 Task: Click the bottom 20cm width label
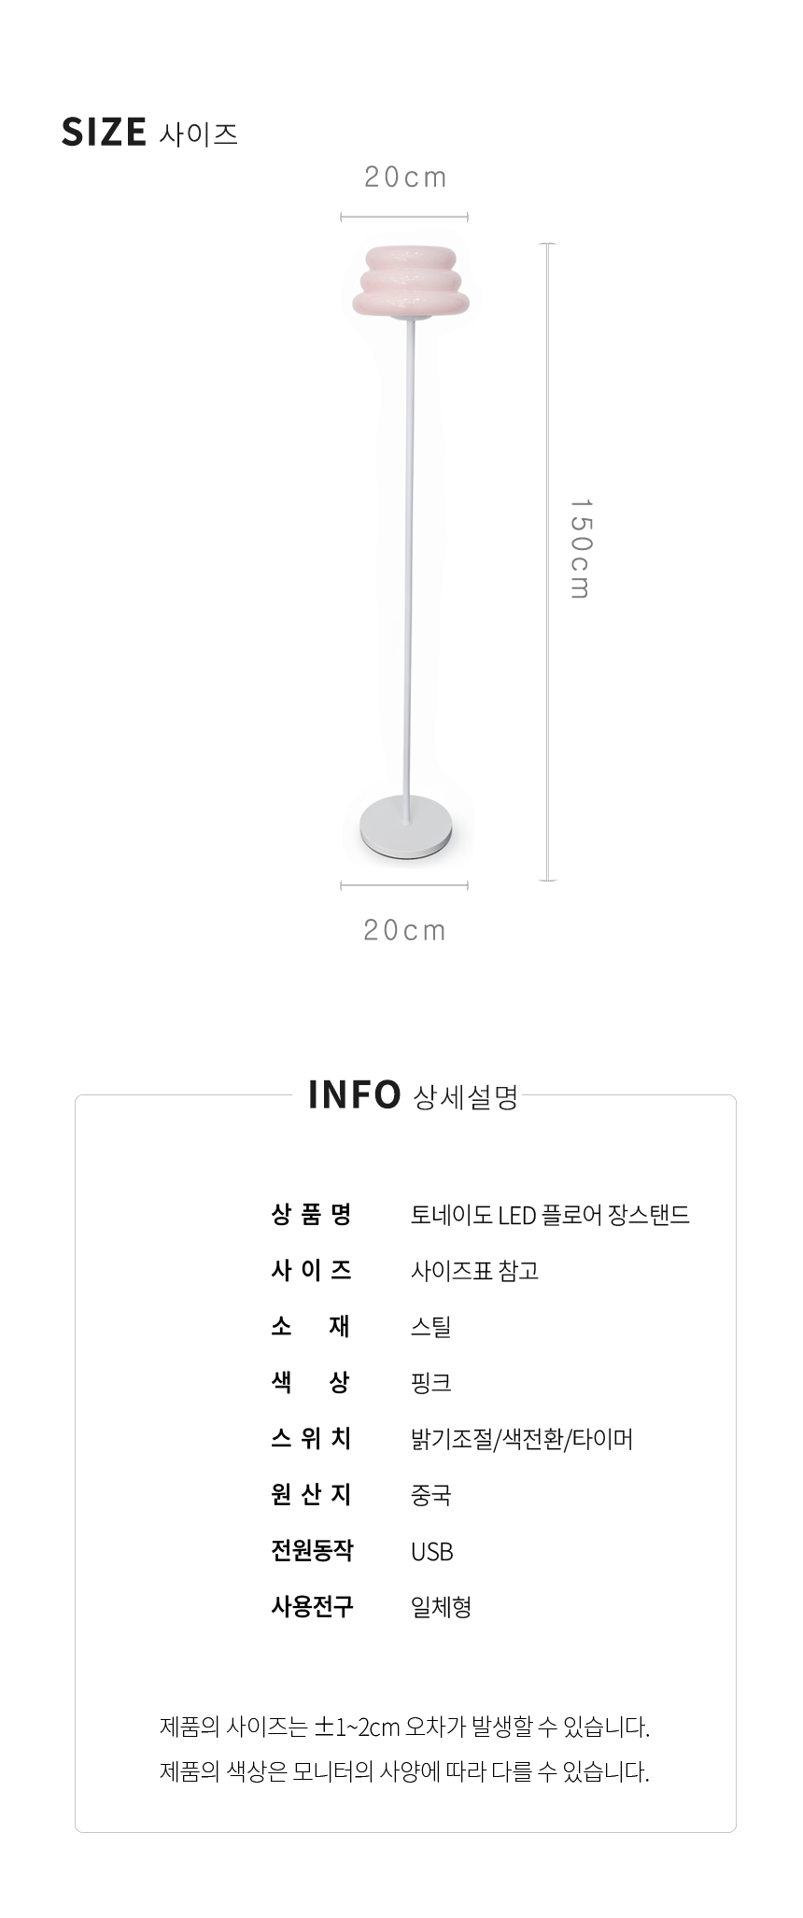pos(405,930)
